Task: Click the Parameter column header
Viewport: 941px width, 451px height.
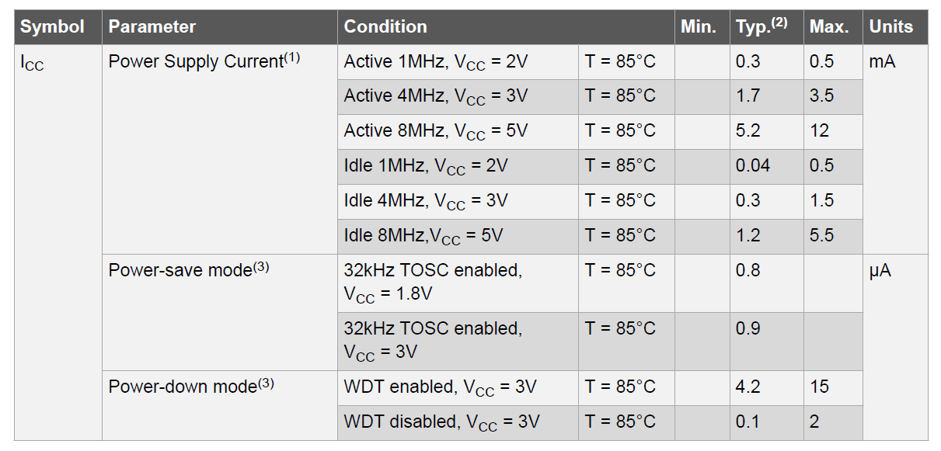Action: 152,27
